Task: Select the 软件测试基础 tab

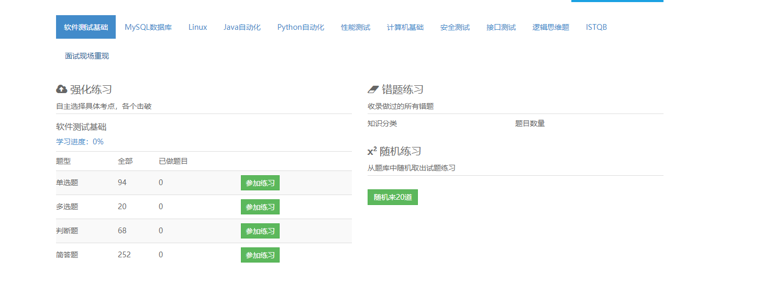Action: click(x=86, y=27)
